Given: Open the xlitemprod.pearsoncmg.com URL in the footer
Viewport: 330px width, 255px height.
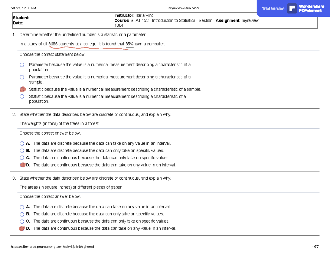Looking at the screenshot, I should click(52, 247).
